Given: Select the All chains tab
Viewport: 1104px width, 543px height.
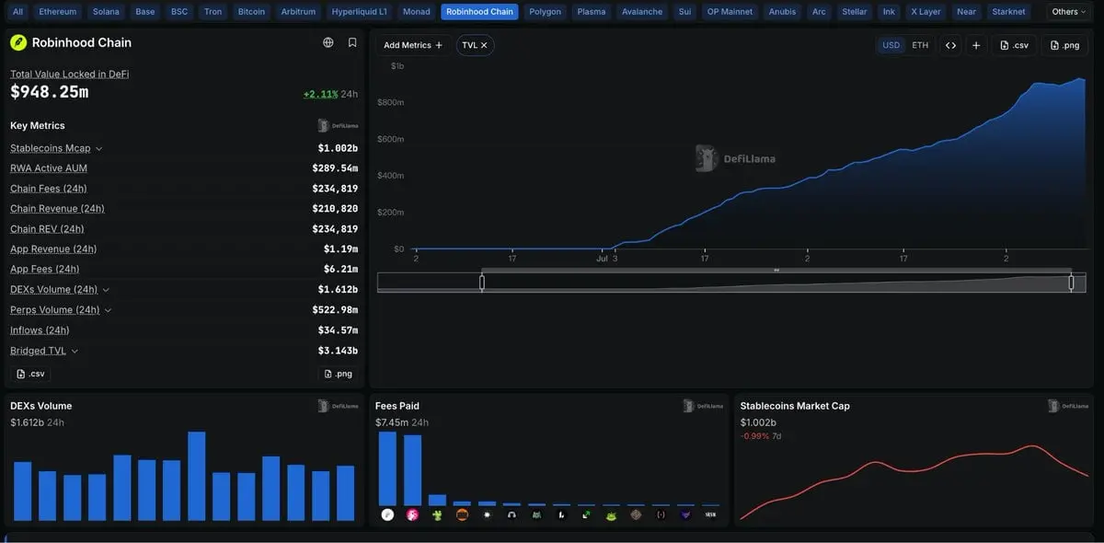Looking at the screenshot, I should (18, 12).
